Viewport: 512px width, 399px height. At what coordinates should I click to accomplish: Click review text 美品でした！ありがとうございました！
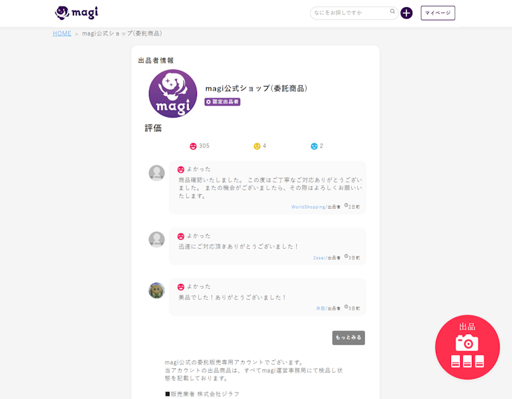point(232,297)
